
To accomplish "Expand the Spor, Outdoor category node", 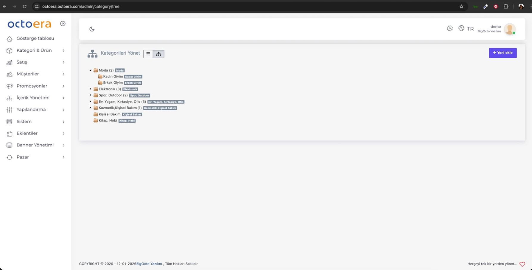I will tap(91, 95).
